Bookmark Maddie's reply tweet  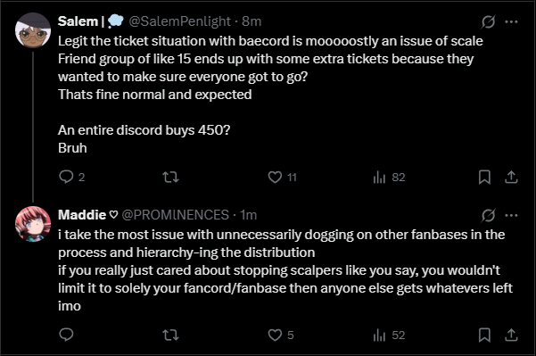pos(484,335)
